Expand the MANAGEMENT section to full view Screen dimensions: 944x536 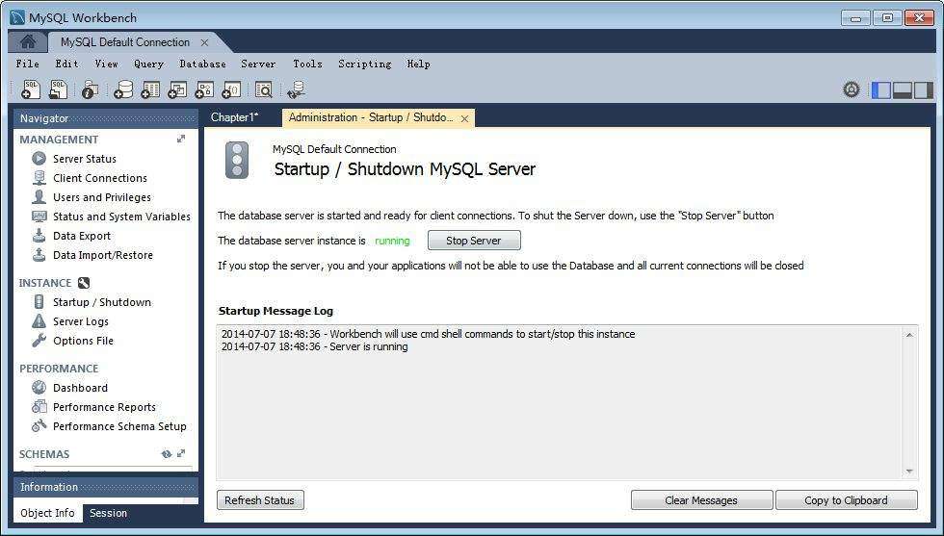(x=181, y=139)
